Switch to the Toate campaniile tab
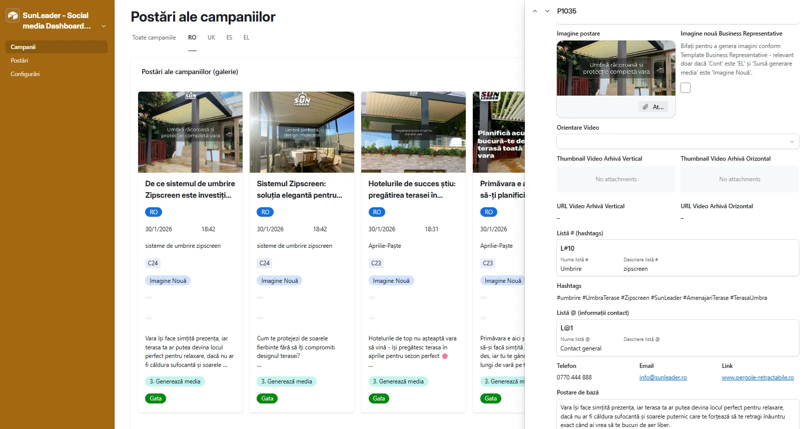804x429 pixels. [154, 38]
